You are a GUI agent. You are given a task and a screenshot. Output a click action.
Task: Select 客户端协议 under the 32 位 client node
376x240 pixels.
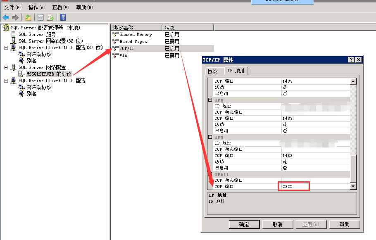(39, 55)
